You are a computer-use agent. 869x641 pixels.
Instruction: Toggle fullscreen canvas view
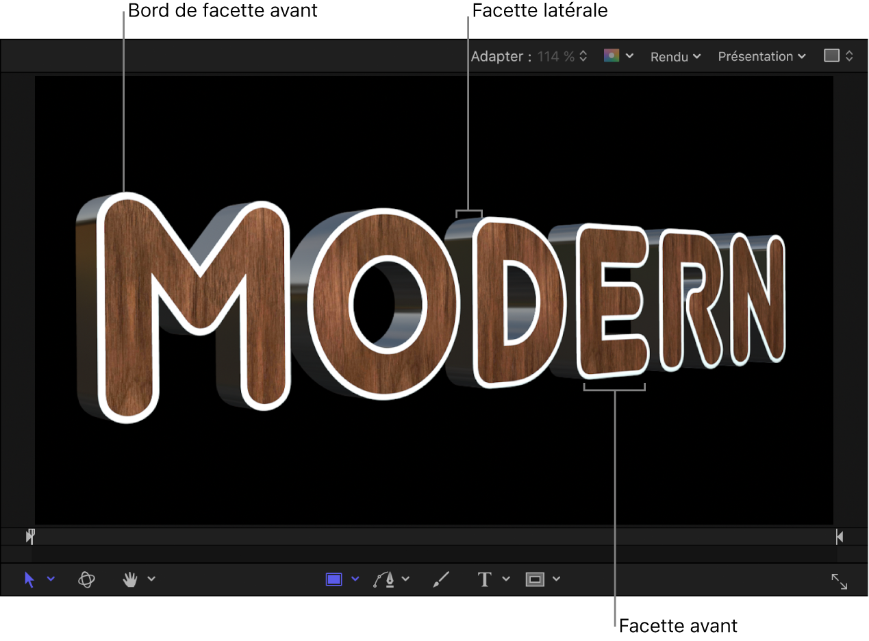(x=840, y=581)
